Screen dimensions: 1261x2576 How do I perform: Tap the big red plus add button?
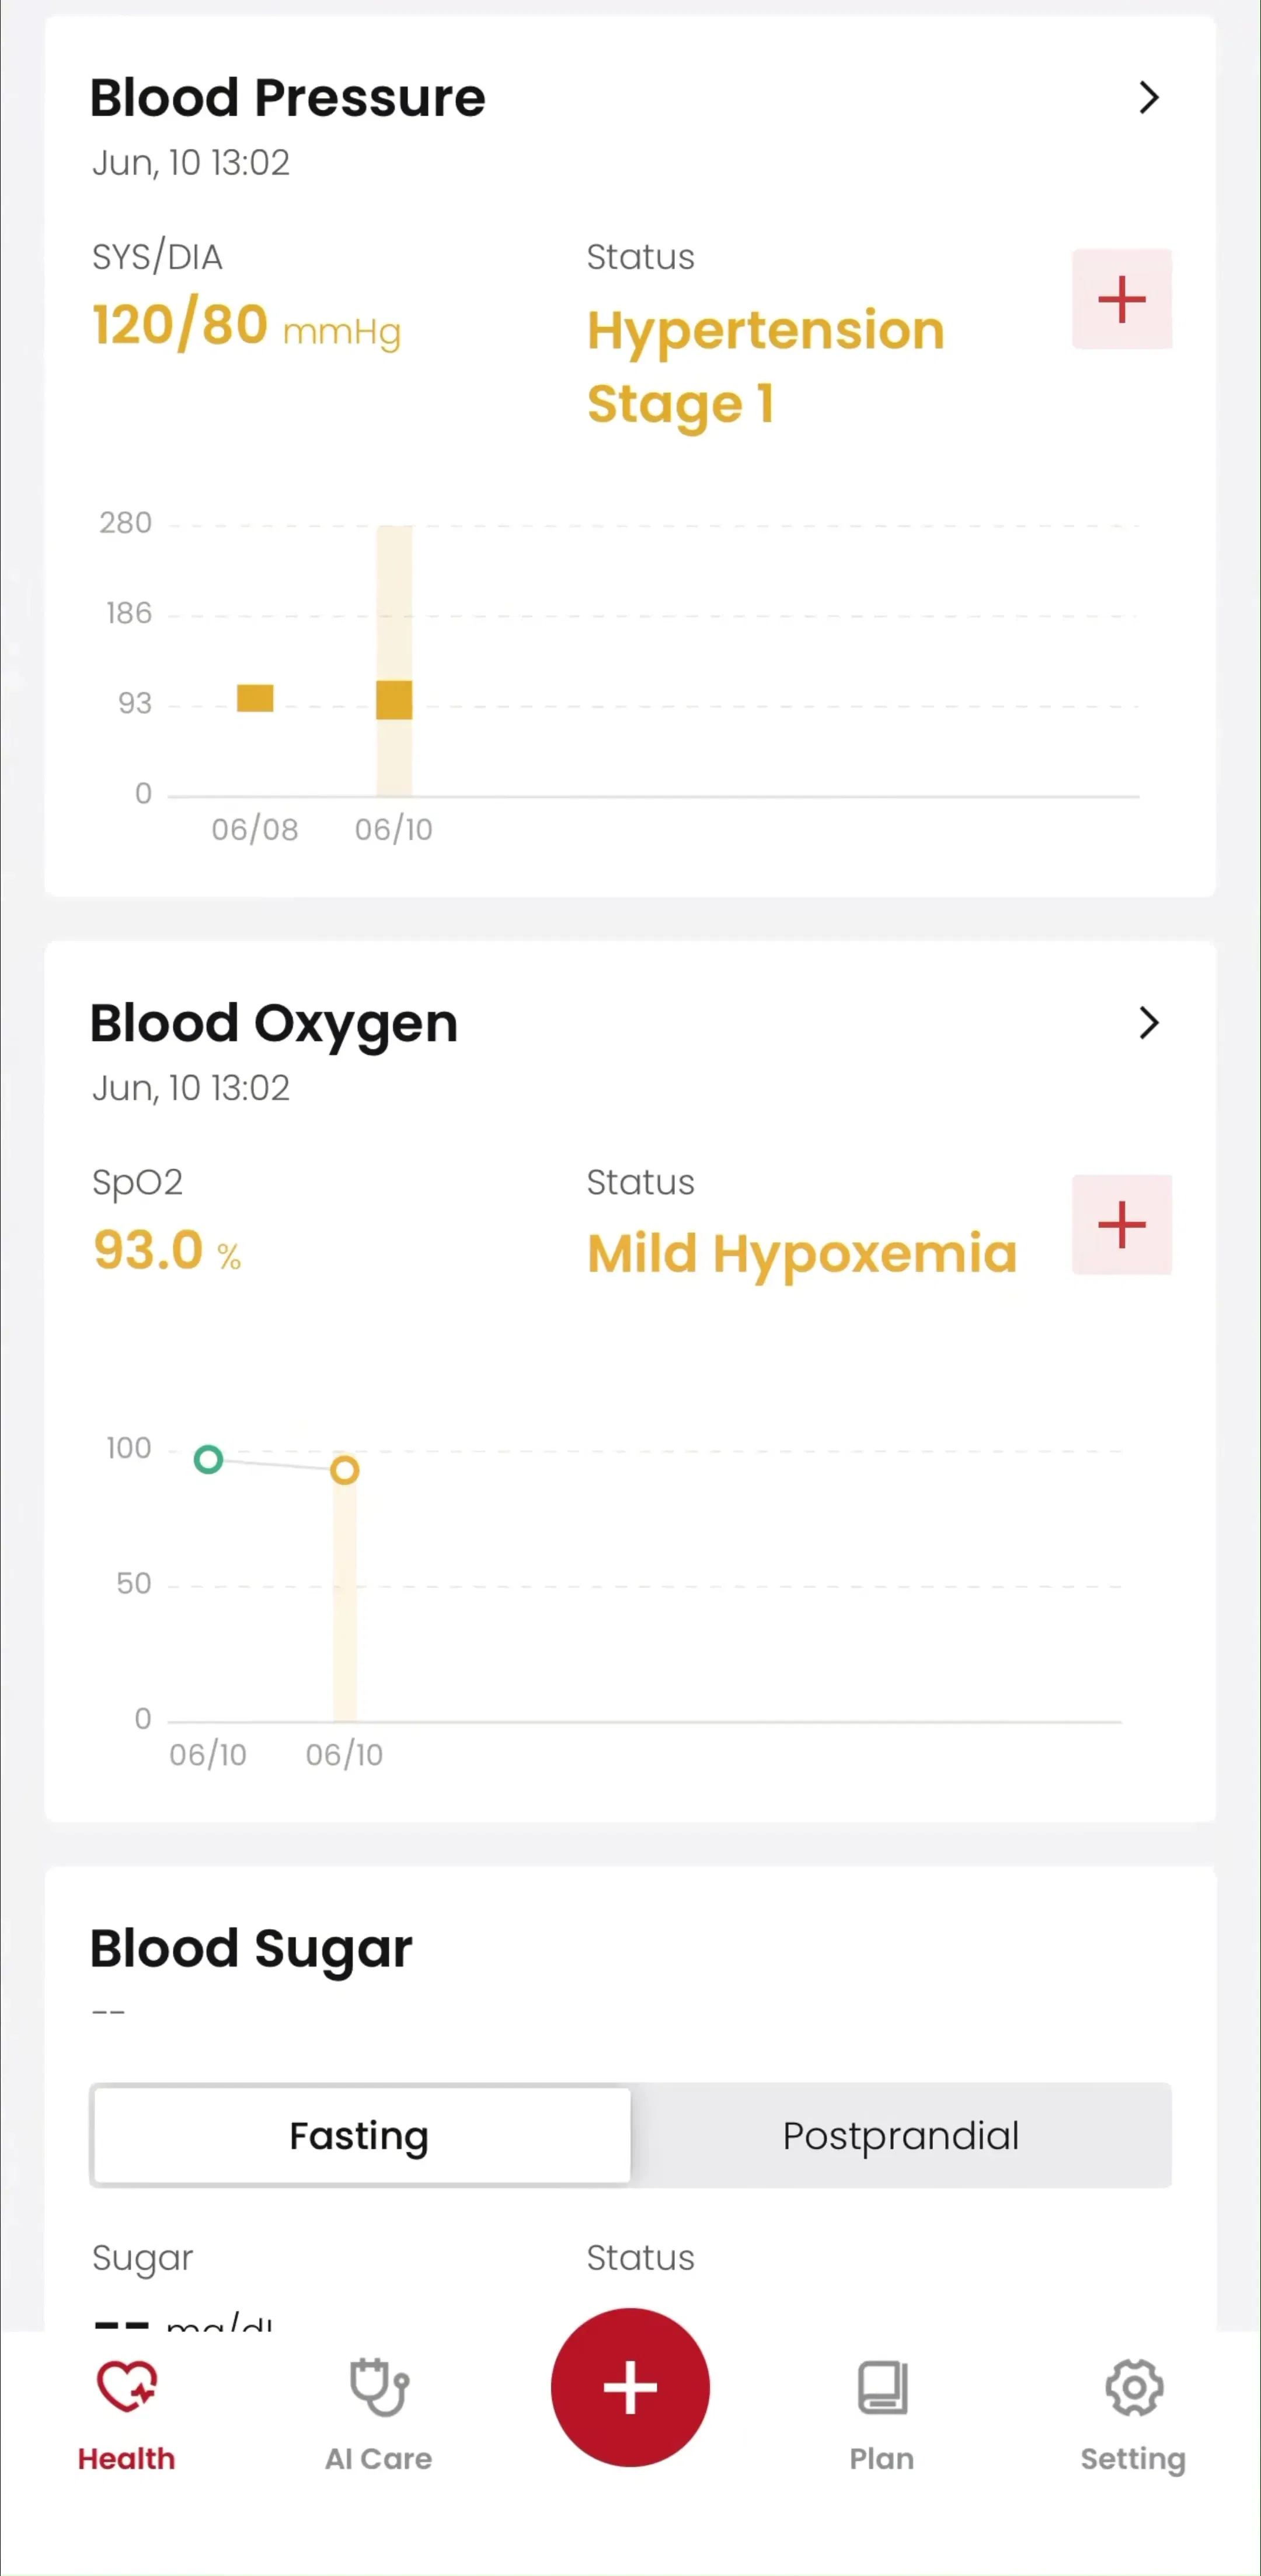pyautogui.click(x=630, y=2387)
